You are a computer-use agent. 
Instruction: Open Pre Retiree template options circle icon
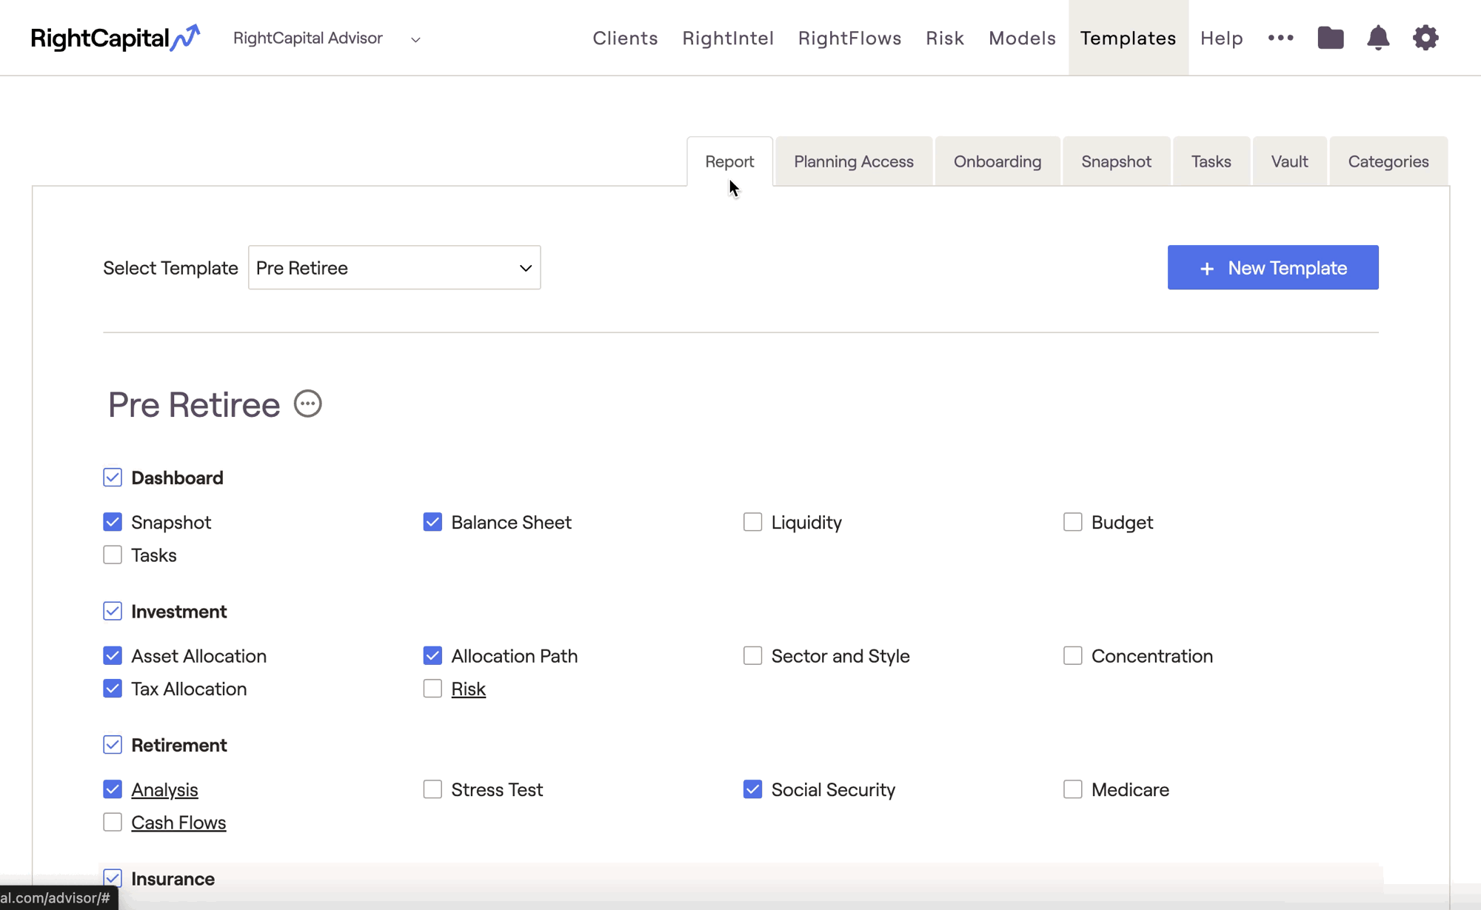[308, 404]
